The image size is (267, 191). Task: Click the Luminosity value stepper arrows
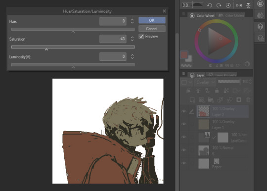tap(133, 56)
